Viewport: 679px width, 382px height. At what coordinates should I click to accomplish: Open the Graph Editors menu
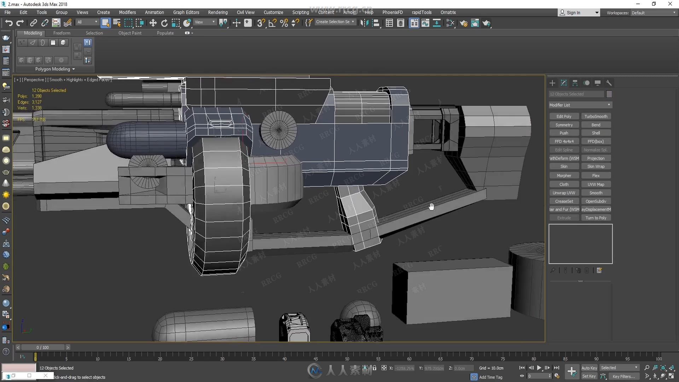coord(186,13)
